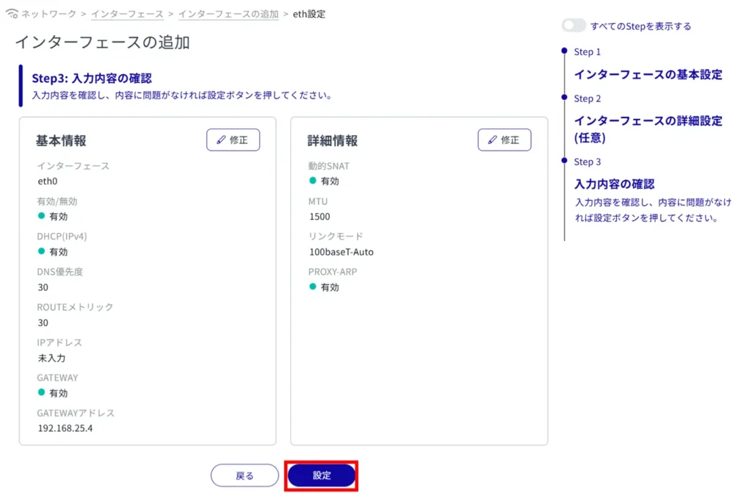Viewport: 752px width, 504px height.
Task: Click green status dot under DHCP(IPv4)
Action: 42,251
